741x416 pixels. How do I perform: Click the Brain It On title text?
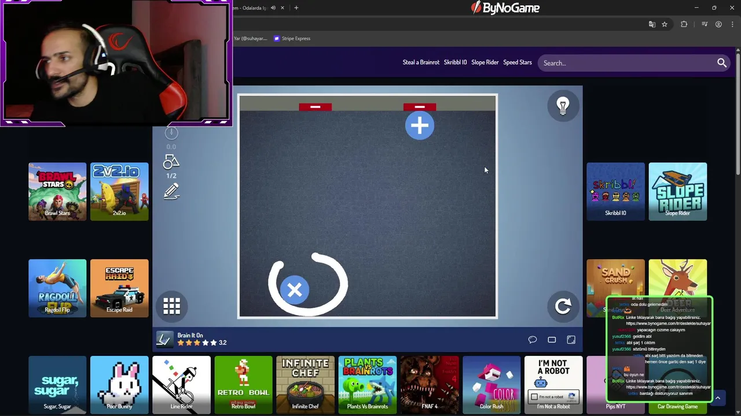pos(190,335)
